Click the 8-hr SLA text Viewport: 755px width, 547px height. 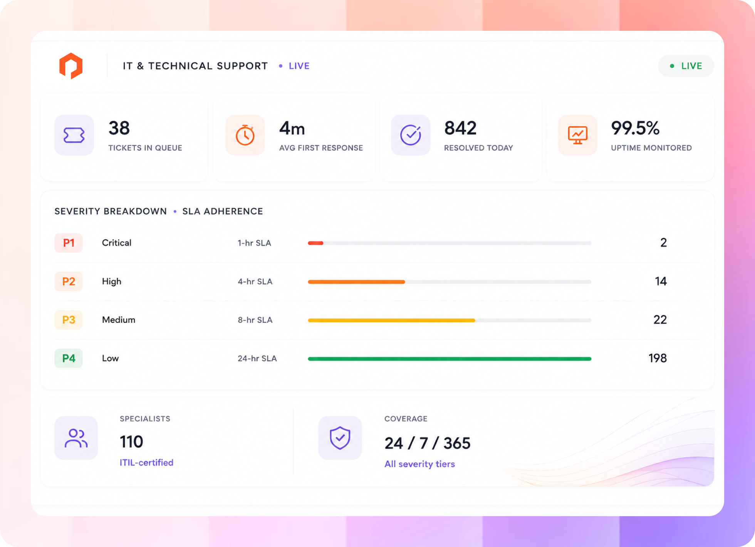tap(255, 320)
